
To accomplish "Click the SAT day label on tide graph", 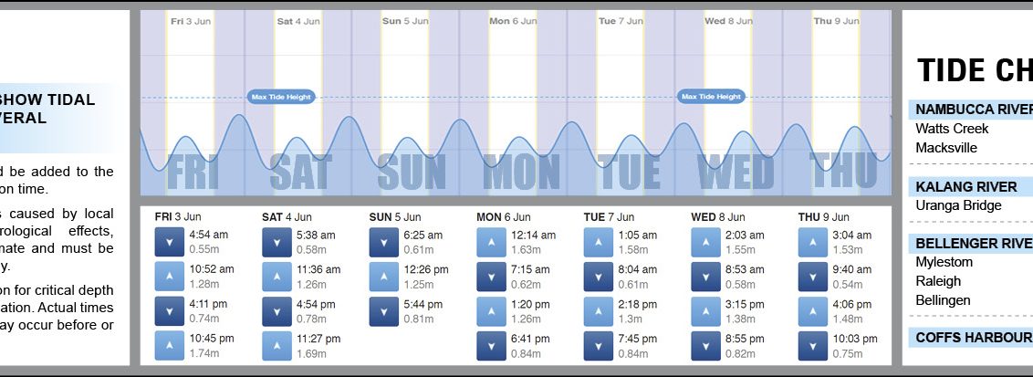I will tap(299, 173).
